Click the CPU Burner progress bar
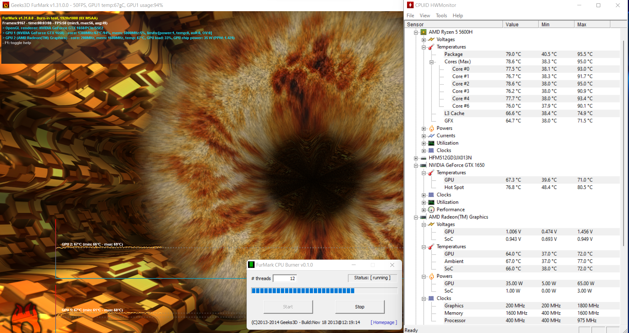This screenshot has width=629, height=333. [324, 291]
